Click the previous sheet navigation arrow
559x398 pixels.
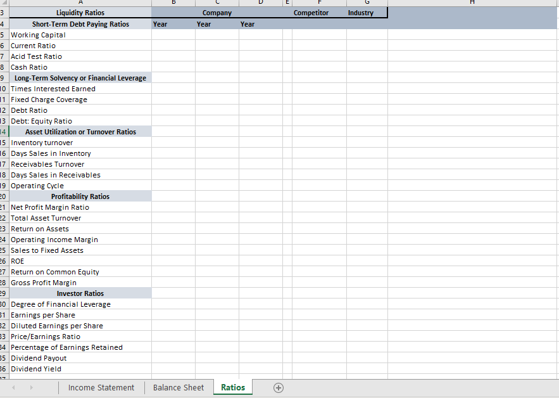[14, 387]
